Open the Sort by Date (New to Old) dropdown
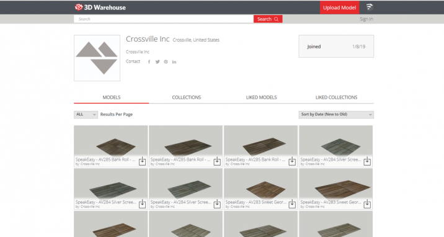 click(x=336, y=114)
